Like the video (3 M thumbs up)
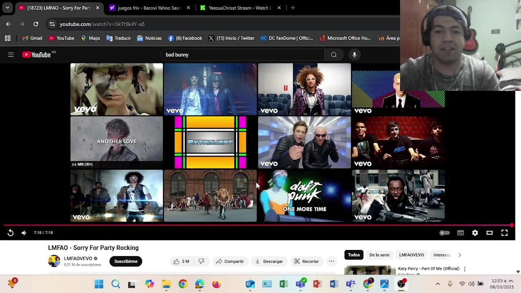Image resolution: width=521 pixels, height=293 pixels. pyautogui.click(x=181, y=261)
